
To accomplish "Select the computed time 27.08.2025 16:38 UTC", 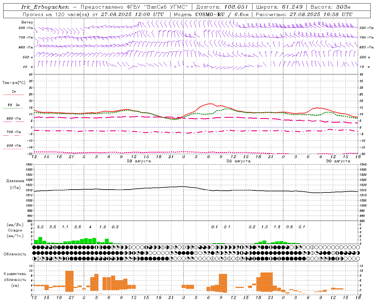I will click(321, 14).
